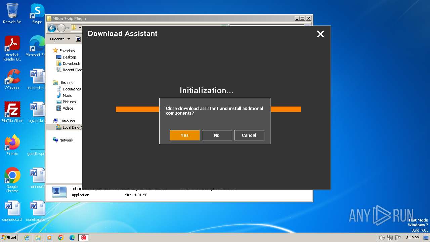Click Cancel in the dialog
The width and height of the screenshot is (430, 242).
tap(249, 135)
